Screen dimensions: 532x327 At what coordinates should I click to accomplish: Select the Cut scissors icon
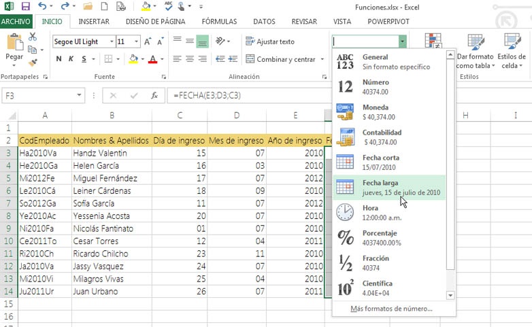(33, 37)
